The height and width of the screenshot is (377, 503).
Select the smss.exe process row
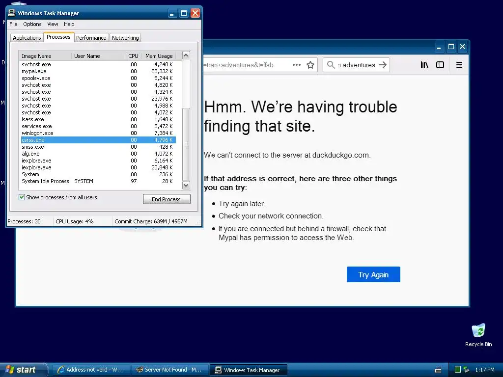click(x=98, y=147)
